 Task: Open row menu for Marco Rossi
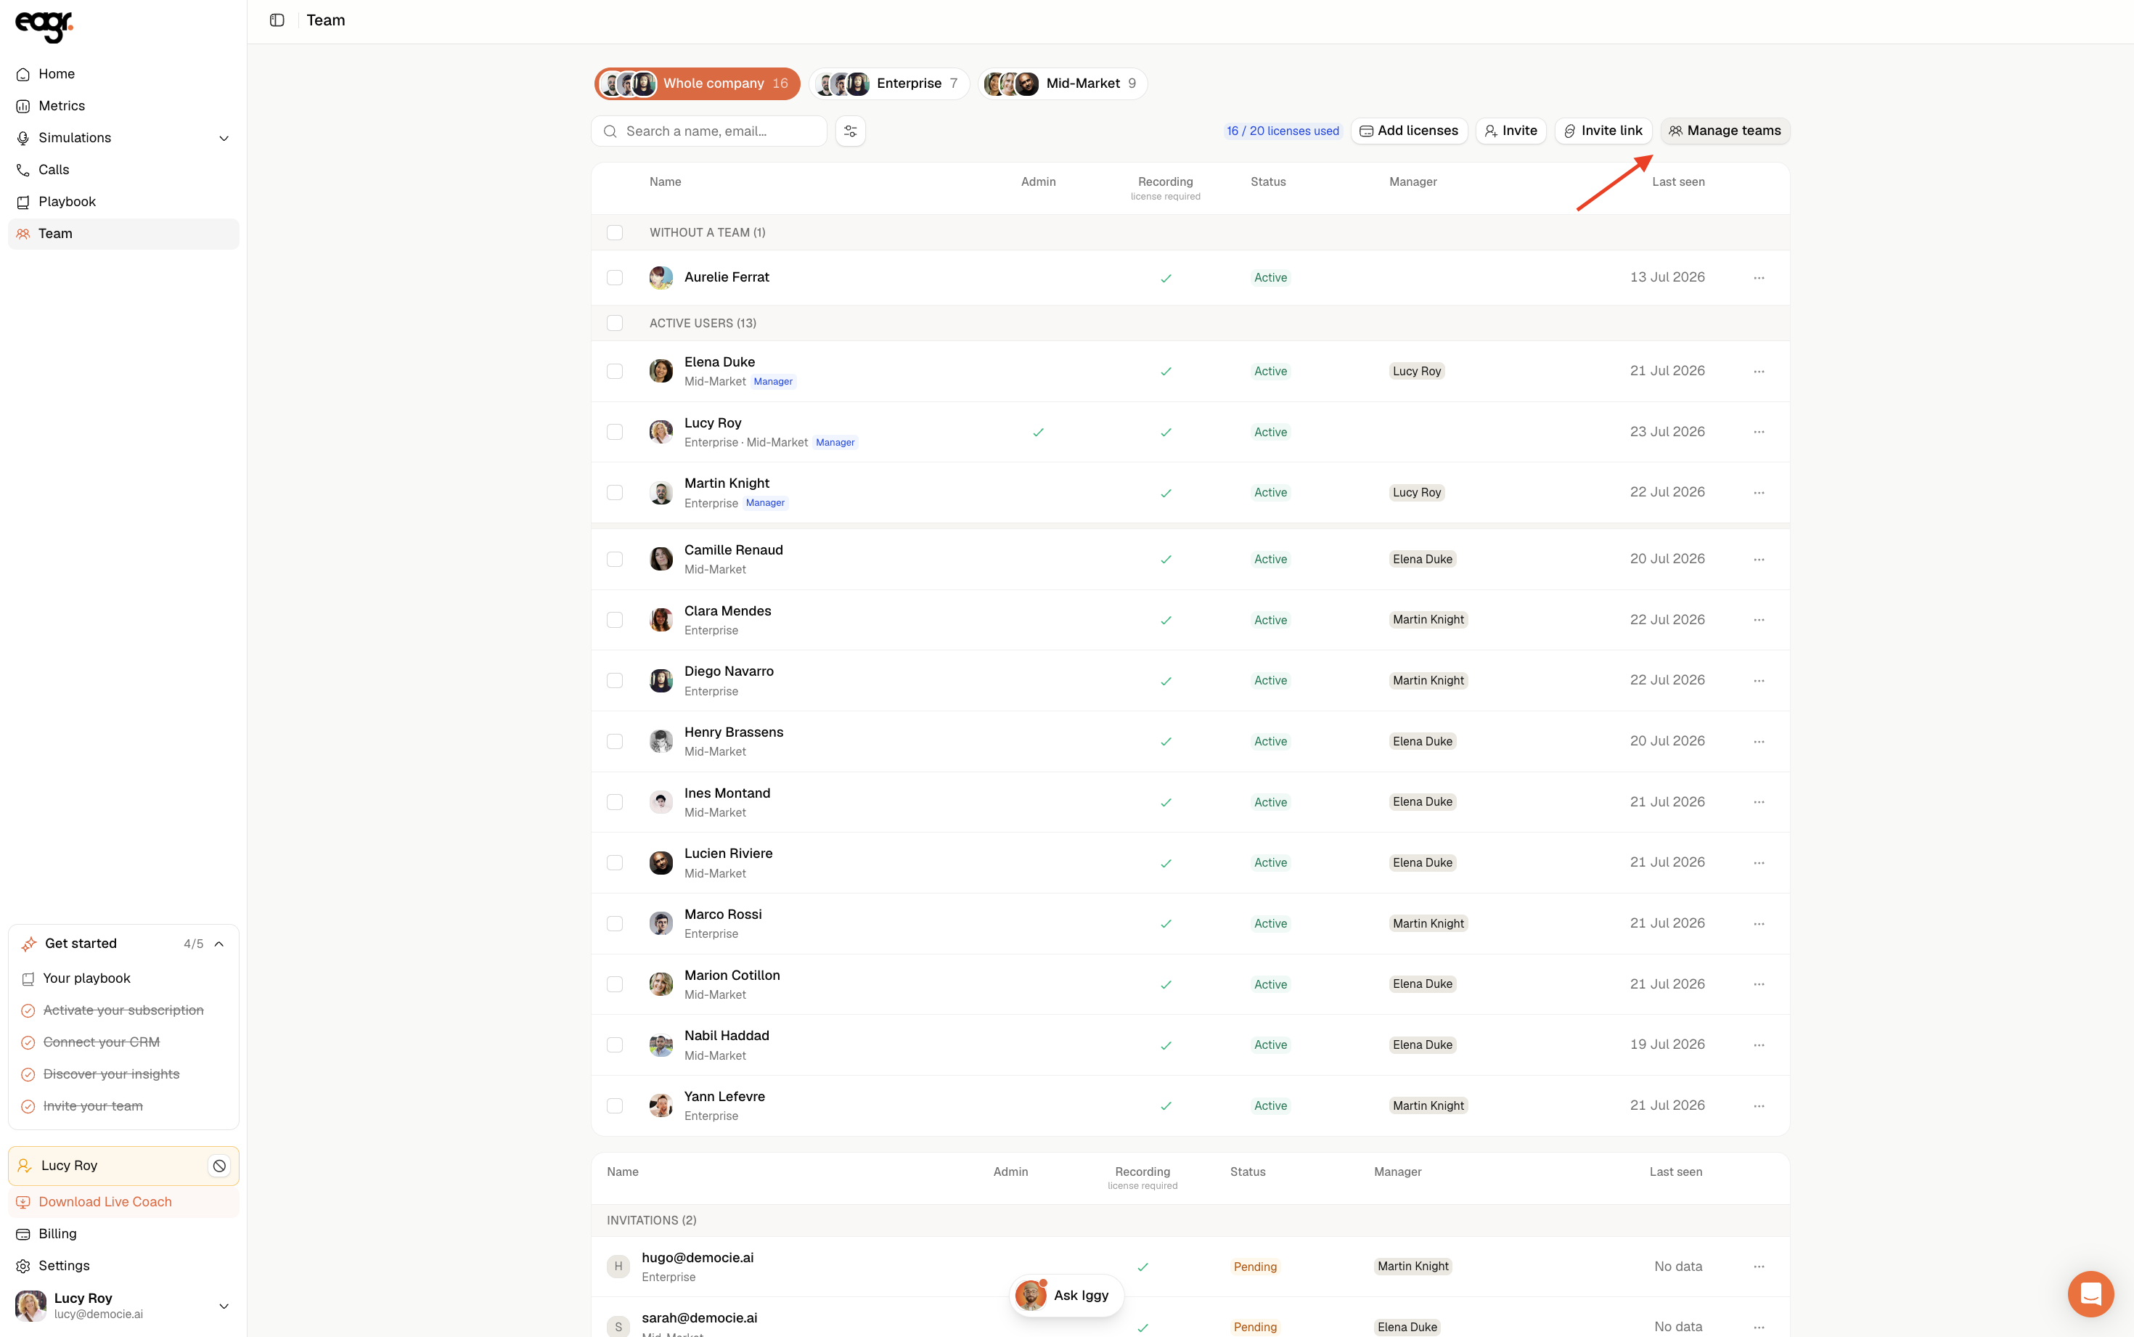(x=1758, y=924)
